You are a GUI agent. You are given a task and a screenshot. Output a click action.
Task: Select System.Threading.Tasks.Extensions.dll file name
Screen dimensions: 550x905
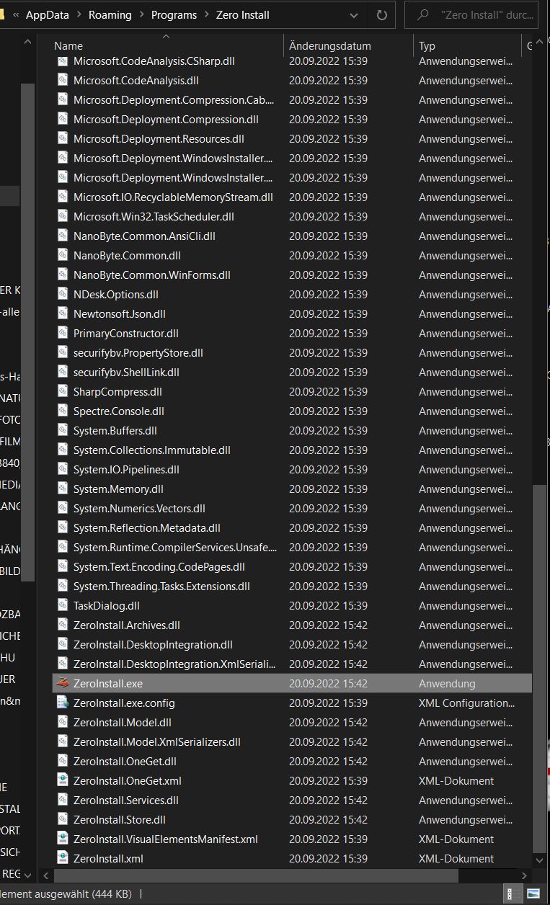click(x=161, y=587)
